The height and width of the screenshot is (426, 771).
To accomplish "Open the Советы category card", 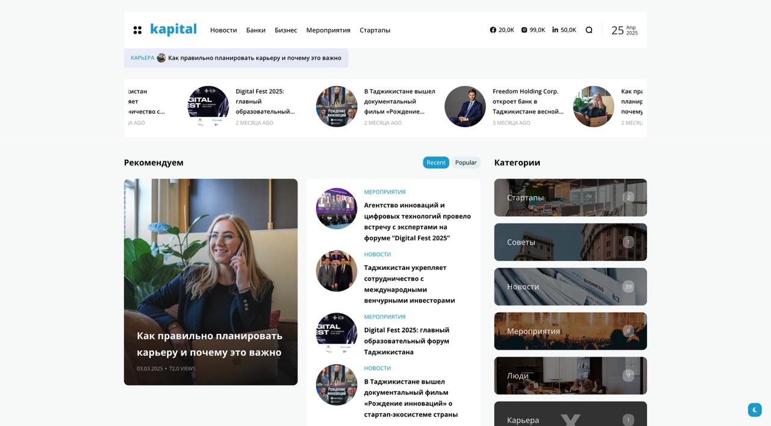I will point(570,242).
